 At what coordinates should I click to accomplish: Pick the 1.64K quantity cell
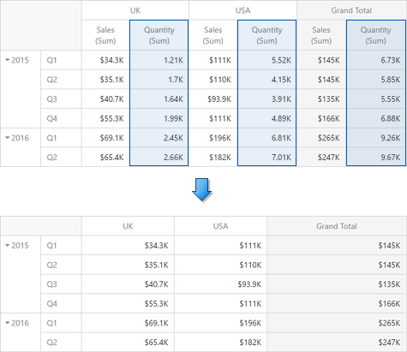(x=159, y=98)
